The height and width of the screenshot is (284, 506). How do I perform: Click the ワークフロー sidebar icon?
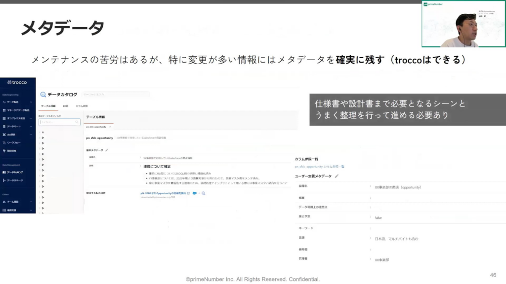pyautogui.click(x=4, y=142)
